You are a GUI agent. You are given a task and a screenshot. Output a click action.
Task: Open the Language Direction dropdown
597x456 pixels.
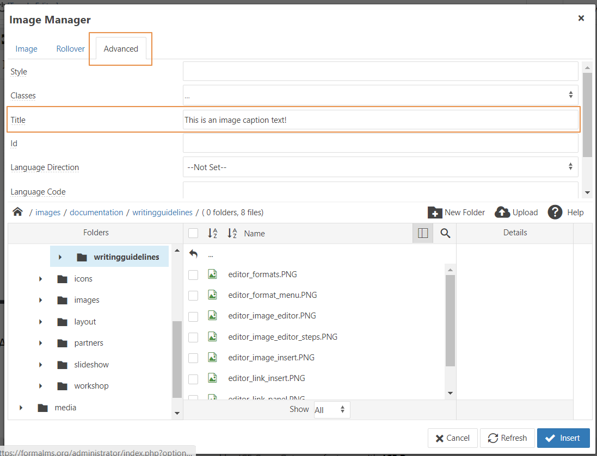[380, 167]
